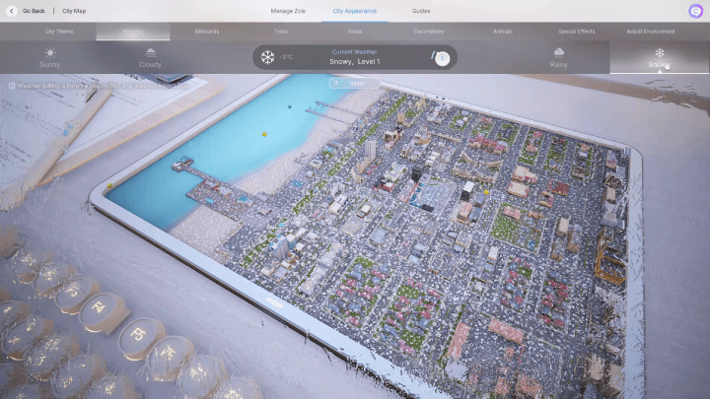Image resolution: width=710 pixels, height=399 pixels.
Task: Click the Go Back arrow icon
Action: [13, 11]
